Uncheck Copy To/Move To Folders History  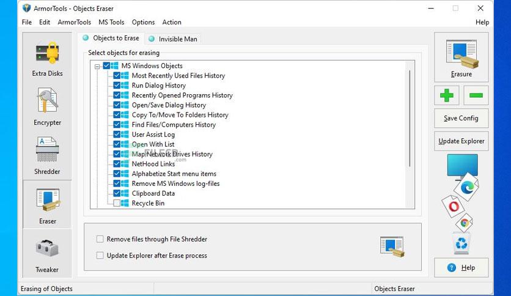[117, 115]
